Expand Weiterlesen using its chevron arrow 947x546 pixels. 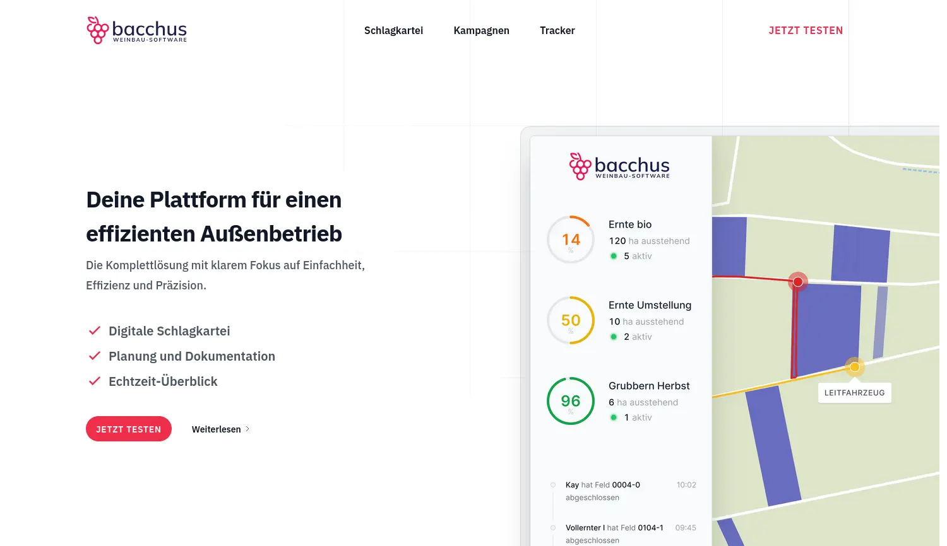tap(247, 429)
